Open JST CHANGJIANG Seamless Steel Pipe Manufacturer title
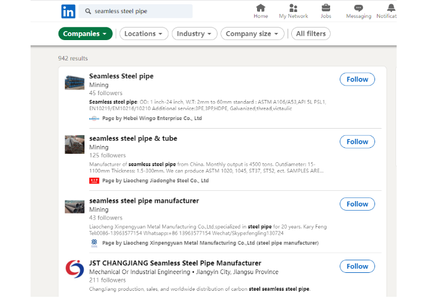This screenshot has width=426, height=298. click(x=175, y=263)
